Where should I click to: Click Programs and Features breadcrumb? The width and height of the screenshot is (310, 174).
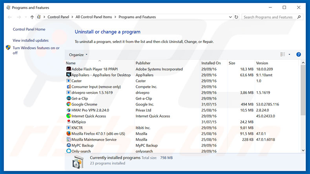[x=137, y=17]
